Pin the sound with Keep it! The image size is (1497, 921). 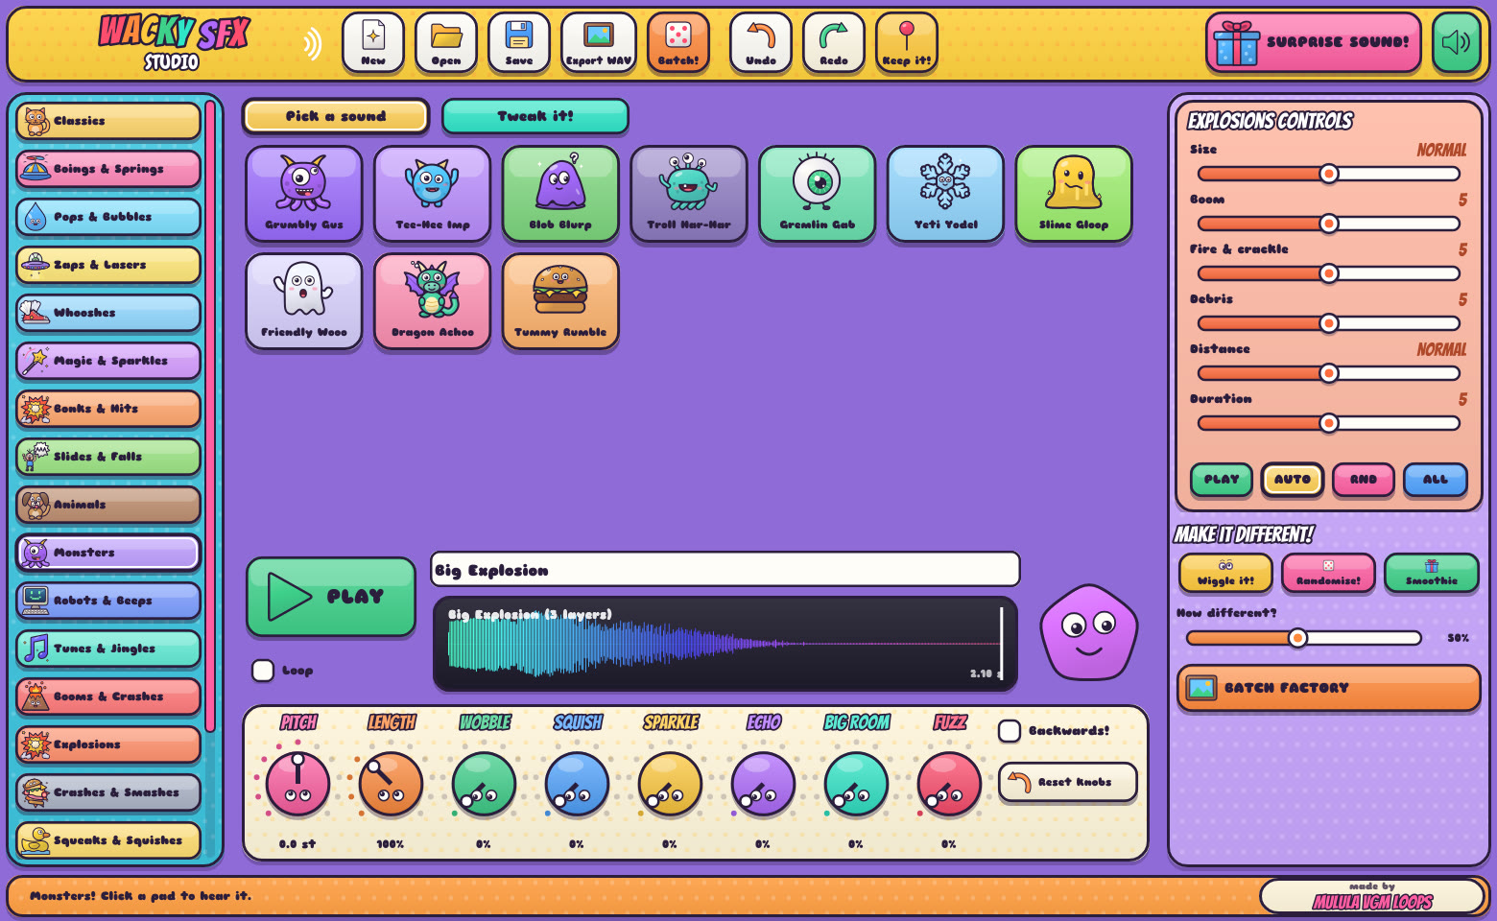[x=907, y=43]
